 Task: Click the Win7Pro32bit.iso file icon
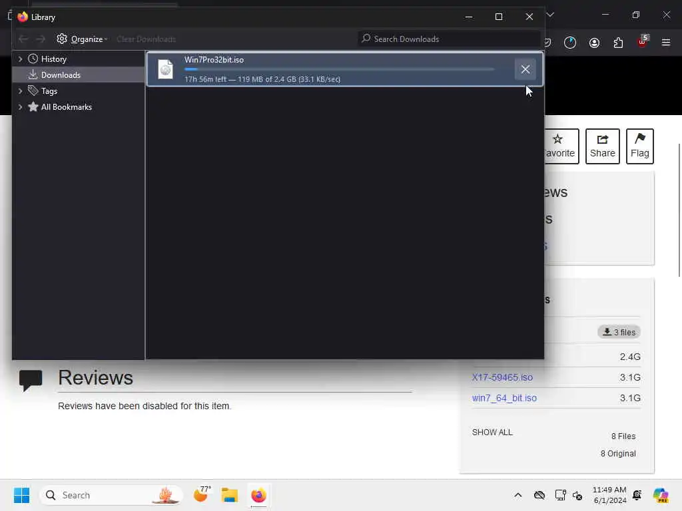(x=165, y=69)
